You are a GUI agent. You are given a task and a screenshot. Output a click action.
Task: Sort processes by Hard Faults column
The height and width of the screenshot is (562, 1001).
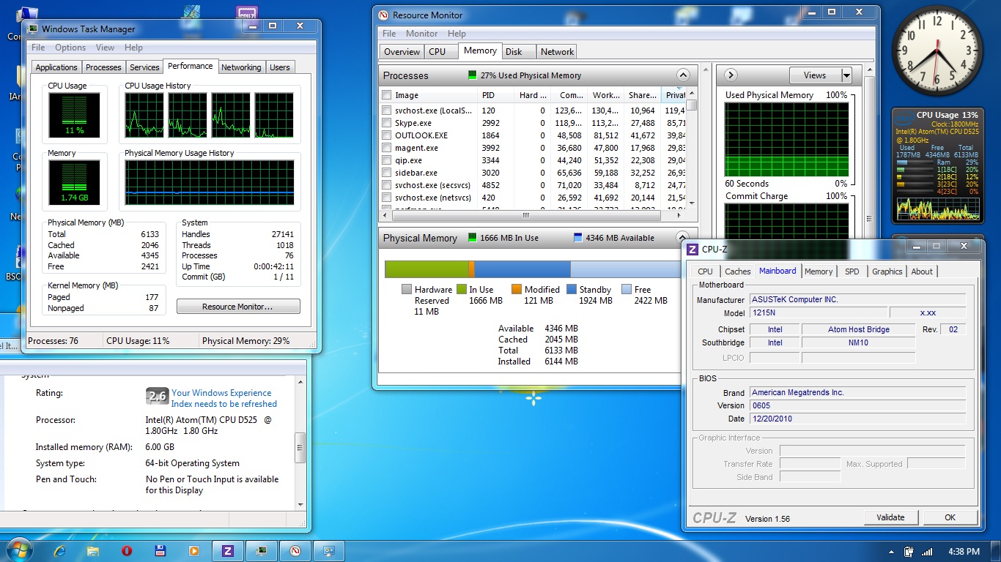[532, 95]
